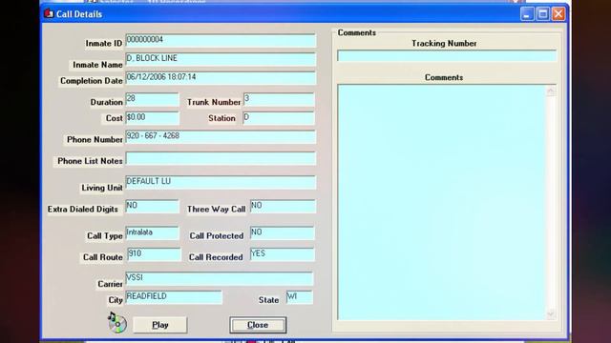
Task: Maximize the Call Details window
Action: tap(543, 14)
